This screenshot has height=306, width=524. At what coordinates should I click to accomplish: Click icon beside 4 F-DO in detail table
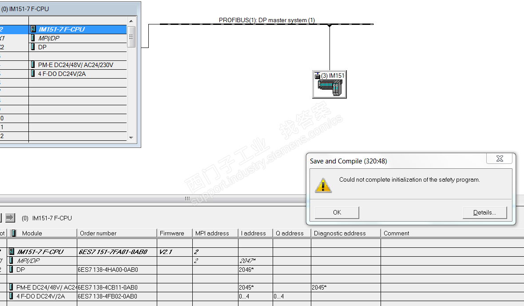(12, 296)
